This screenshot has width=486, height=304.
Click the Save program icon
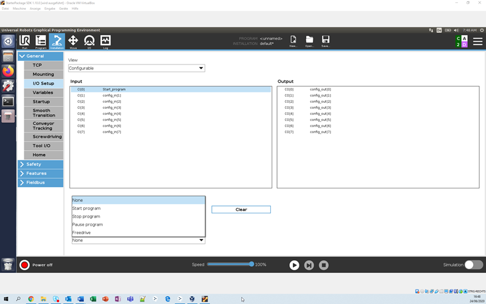(326, 41)
